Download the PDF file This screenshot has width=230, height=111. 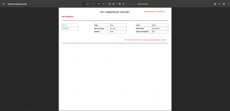coord(219,4)
